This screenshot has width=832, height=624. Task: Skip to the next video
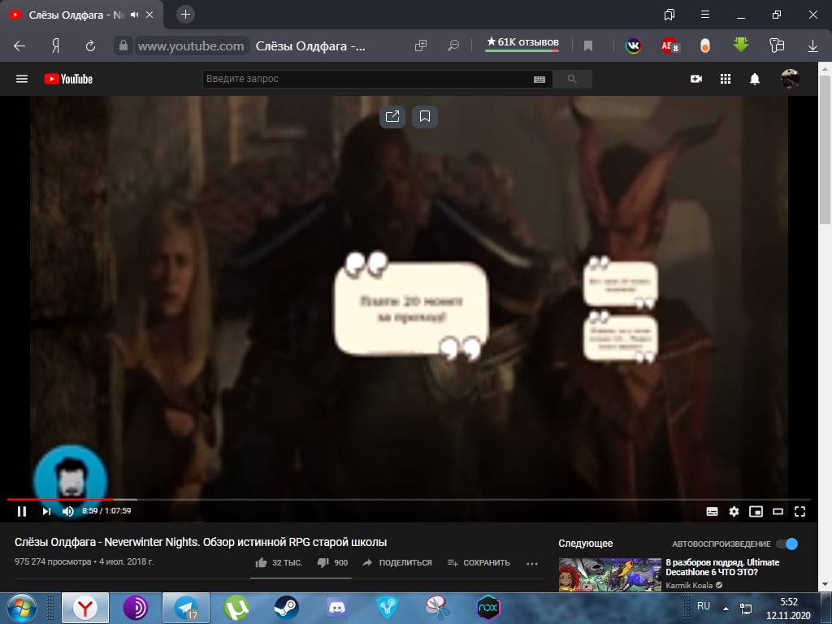[x=46, y=511]
